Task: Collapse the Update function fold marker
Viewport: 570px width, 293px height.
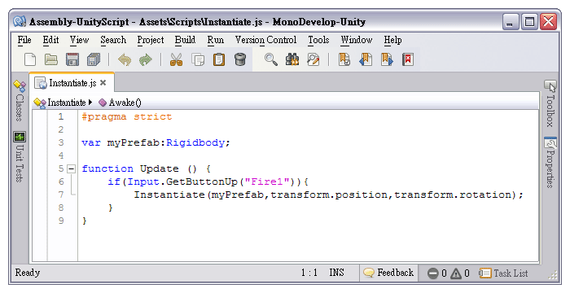Action: pyautogui.click(x=72, y=168)
